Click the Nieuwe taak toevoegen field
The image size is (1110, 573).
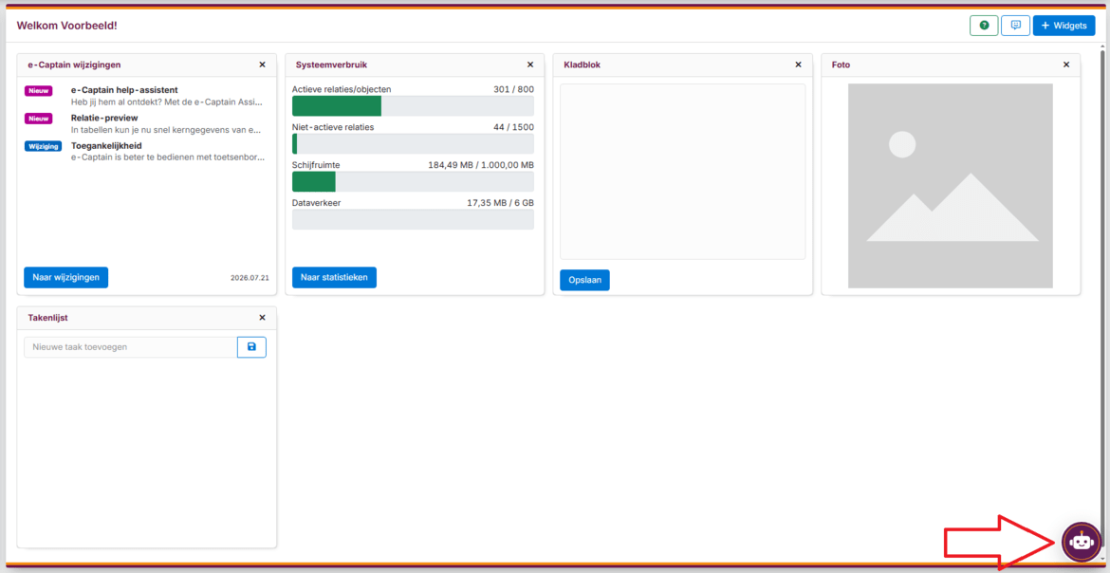tap(131, 347)
